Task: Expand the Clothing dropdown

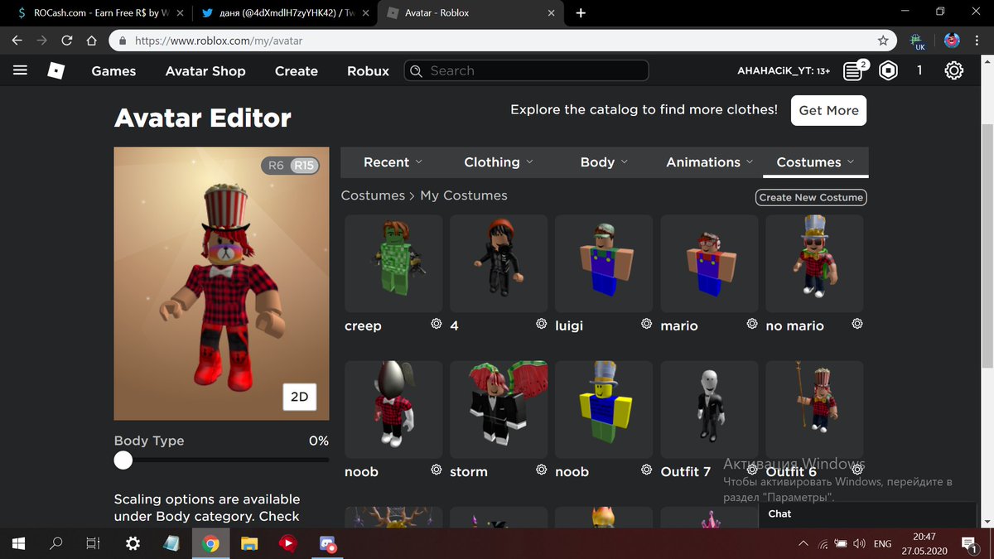Action: point(499,162)
